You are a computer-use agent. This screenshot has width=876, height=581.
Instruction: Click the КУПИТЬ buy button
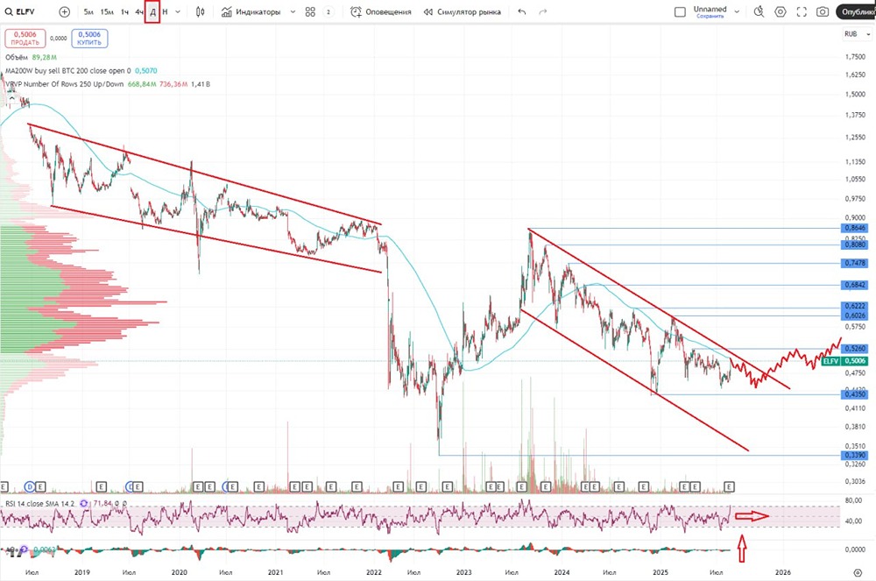point(89,39)
